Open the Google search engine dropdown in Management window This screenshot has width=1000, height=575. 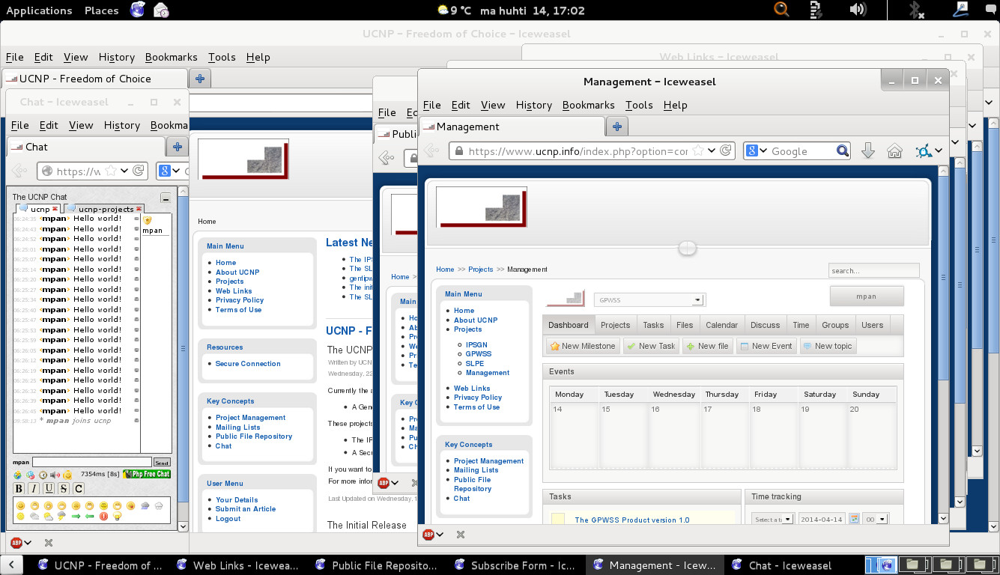point(757,151)
